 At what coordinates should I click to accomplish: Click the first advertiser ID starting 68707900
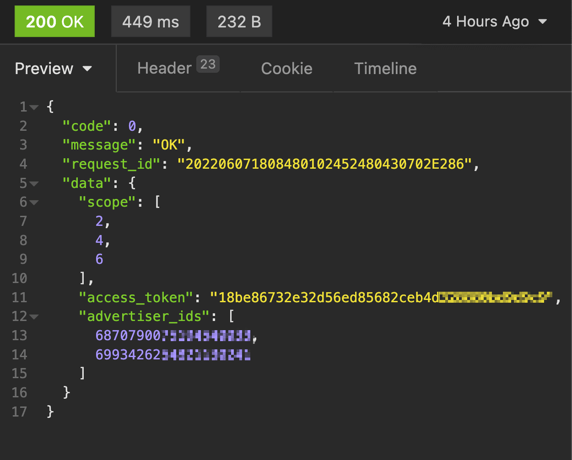click(x=173, y=336)
